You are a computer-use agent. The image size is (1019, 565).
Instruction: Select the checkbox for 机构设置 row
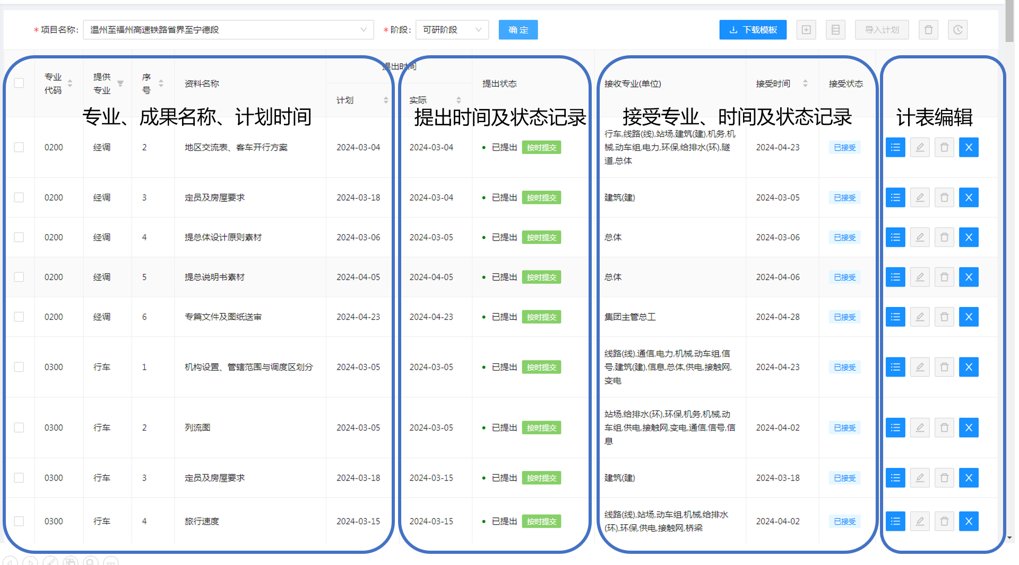tap(19, 367)
